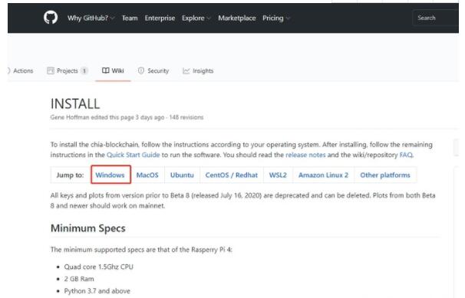
Task: Jump to the Ubuntu section
Action: [182, 175]
